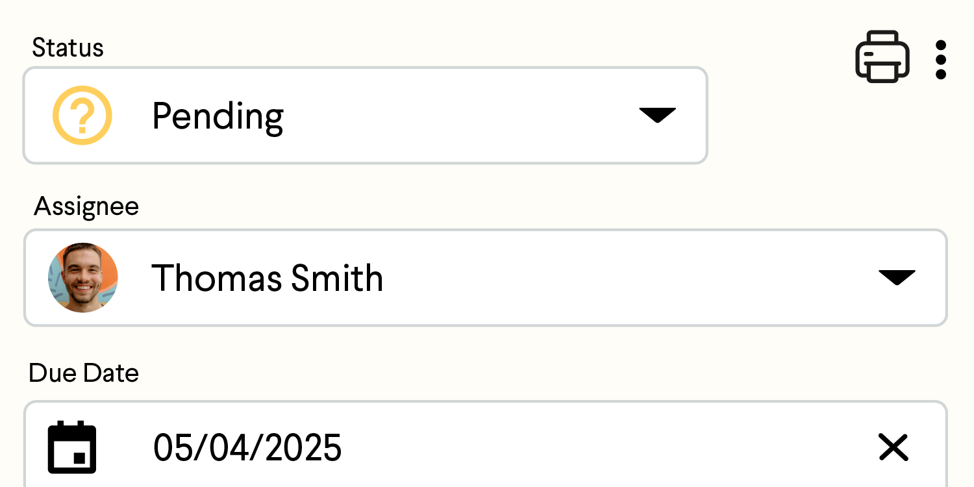Viewport: 974px width, 487px height.
Task: Click the Thomas Smith name text
Action: [268, 278]
